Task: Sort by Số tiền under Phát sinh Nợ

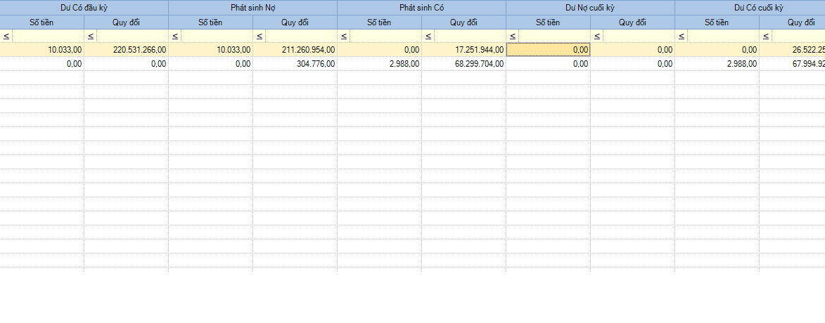Action: [x=210, y=22]
